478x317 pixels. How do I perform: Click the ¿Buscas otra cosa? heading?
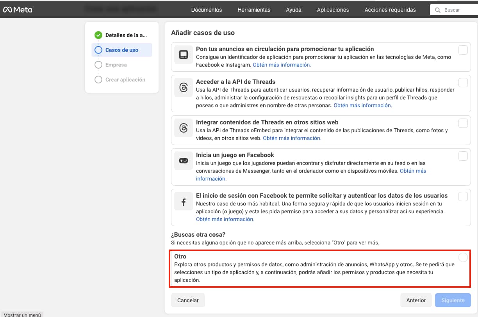pyautogui.click(x=198, y=234)
